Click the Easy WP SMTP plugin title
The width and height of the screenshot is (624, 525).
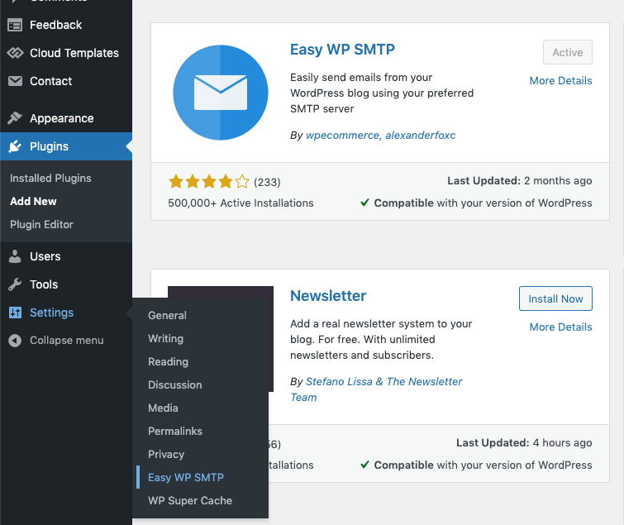[x=342, y=50]
